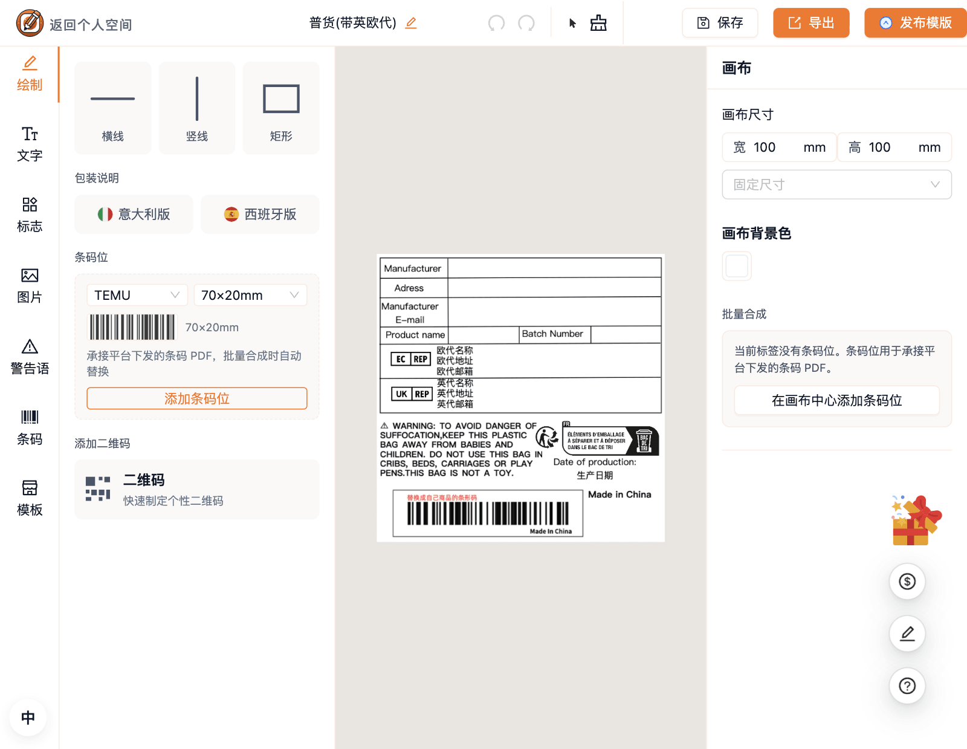Open the 标志 symbols tab

[x=30, y=215]
